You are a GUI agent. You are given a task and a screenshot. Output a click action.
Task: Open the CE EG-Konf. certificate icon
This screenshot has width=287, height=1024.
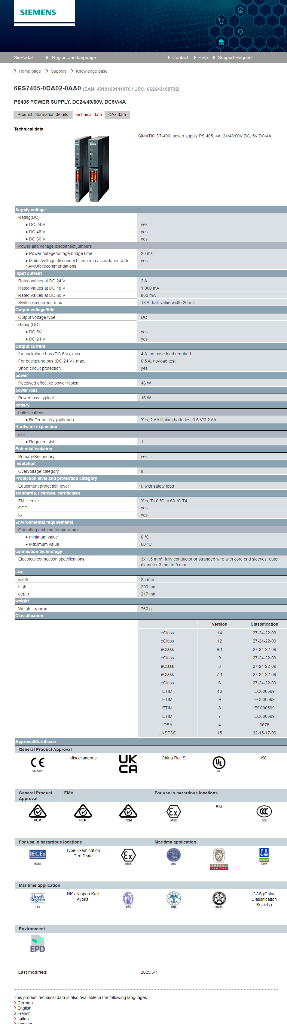(x=38, y=764)
